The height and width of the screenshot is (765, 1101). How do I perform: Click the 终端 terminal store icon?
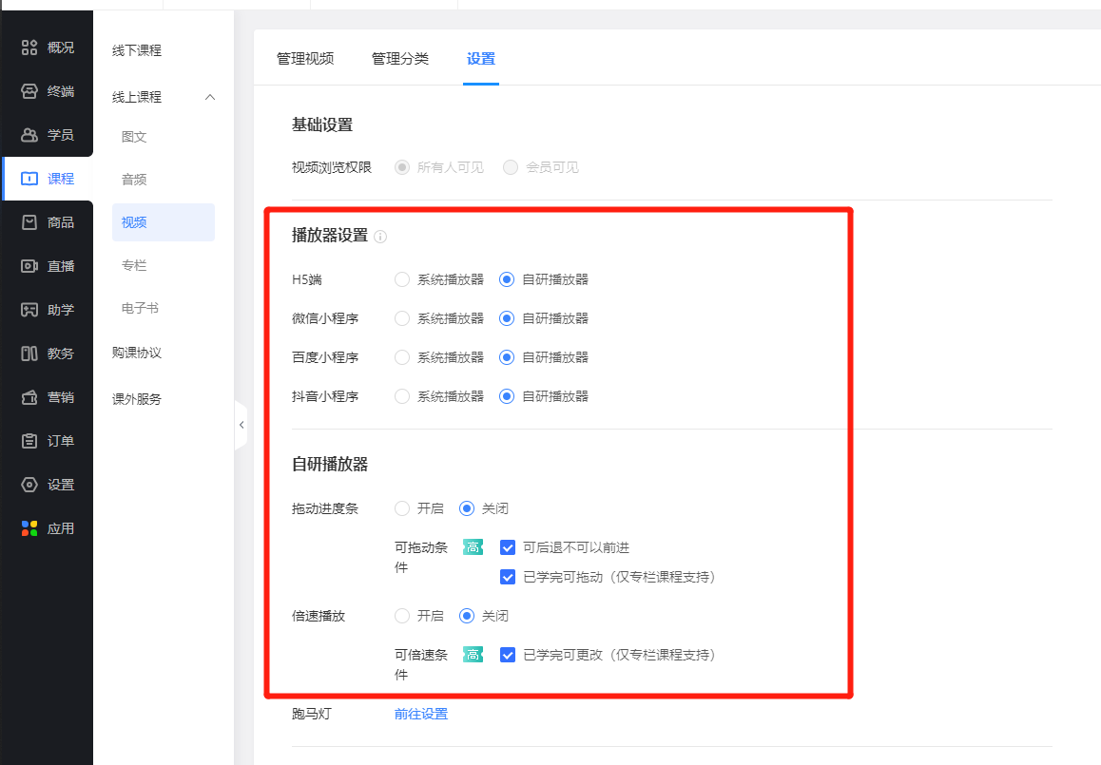tap(29, 91)
